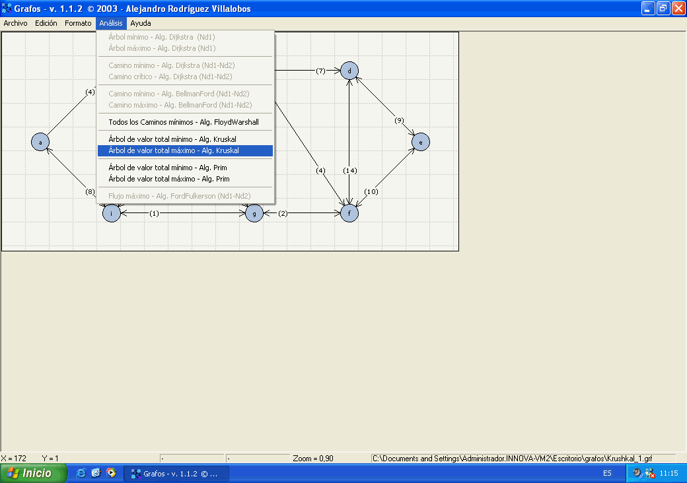
Task: Collapse the open Análisis menu
Action: [x=111, y=23]
